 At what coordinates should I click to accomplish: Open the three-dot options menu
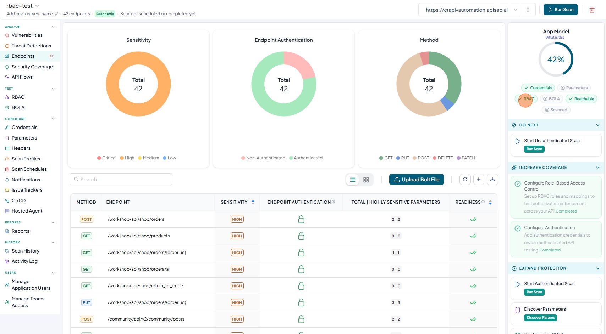(x=528, y=10)
